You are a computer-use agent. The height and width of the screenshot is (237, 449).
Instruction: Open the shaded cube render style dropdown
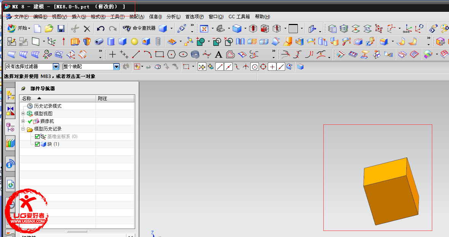245,29
